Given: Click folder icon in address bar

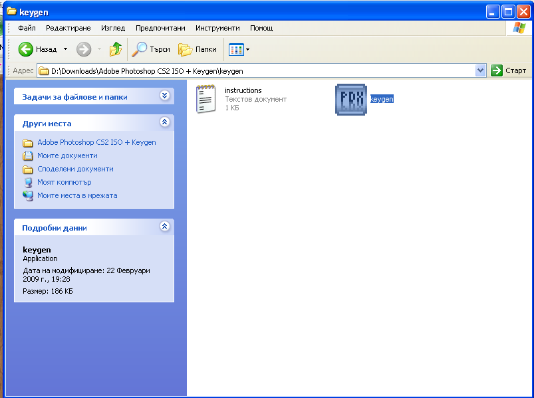Looking at the screenshot, I should (x=44, y=71).
